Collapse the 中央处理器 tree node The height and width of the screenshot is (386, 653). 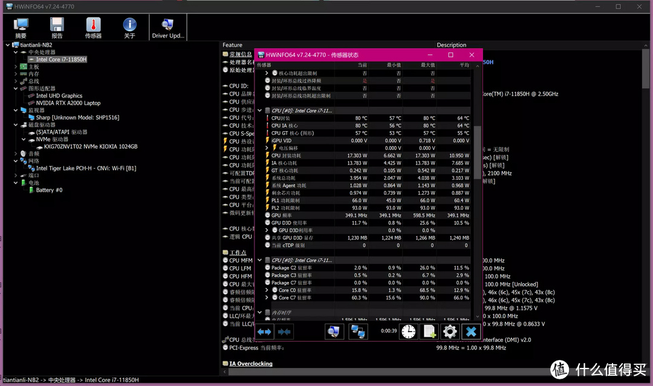coord(15,53)
